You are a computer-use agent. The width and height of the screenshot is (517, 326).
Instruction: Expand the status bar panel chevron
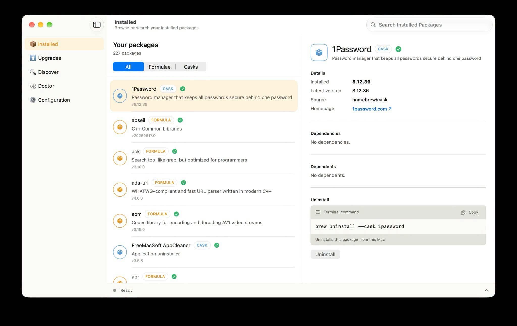486,290
